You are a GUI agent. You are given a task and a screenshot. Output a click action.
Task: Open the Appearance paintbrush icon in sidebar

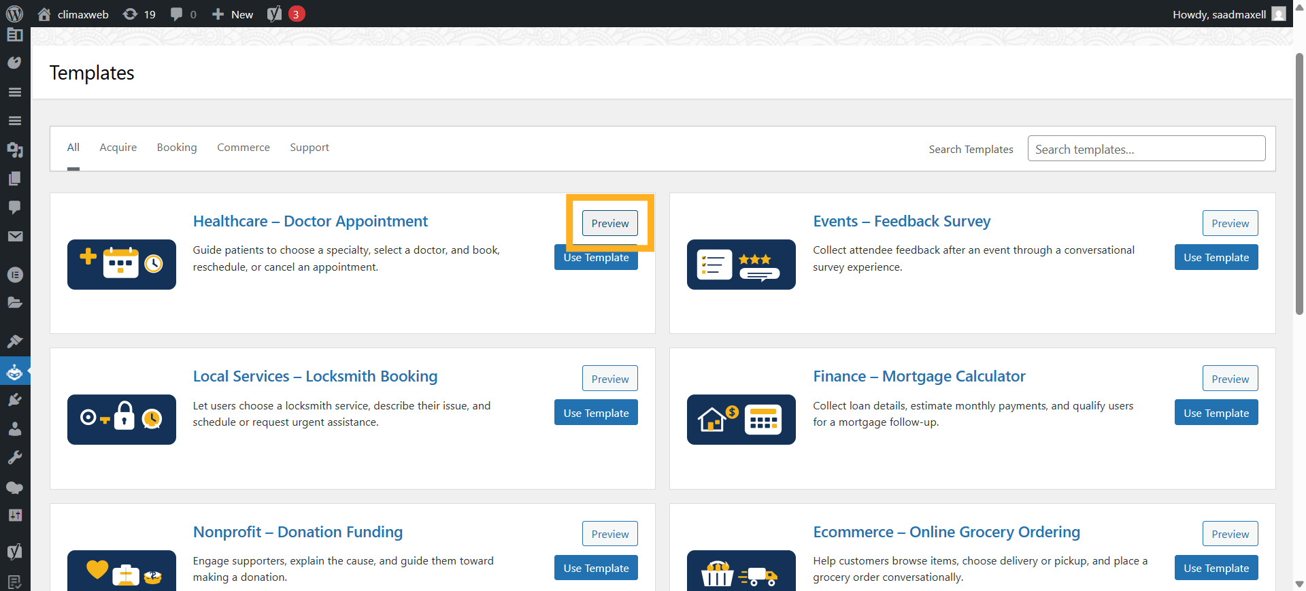tap(14, 341)
